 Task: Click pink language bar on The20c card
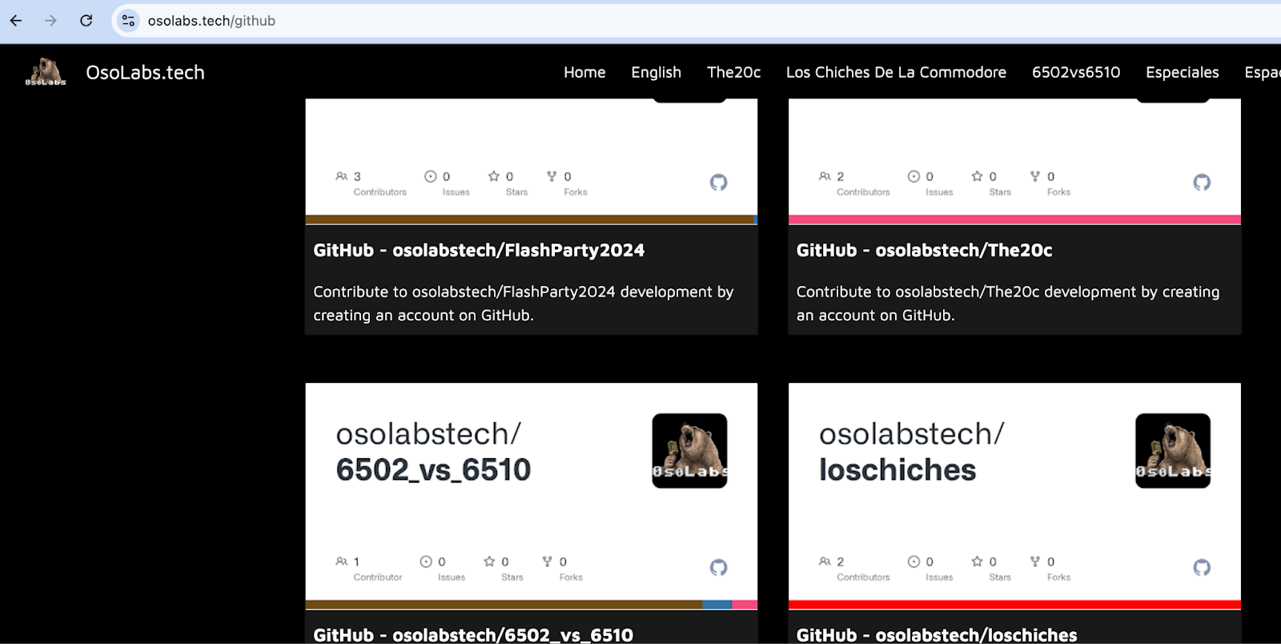click(1014, 219)
